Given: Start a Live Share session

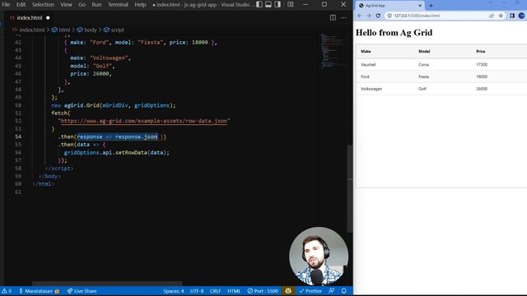Looking at the screenshot, I should (82, 291).
